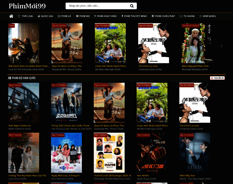This screenshot has height=184, width=233.
Task: Open EXchange Another Beginning poster
Action: [109, 153]
